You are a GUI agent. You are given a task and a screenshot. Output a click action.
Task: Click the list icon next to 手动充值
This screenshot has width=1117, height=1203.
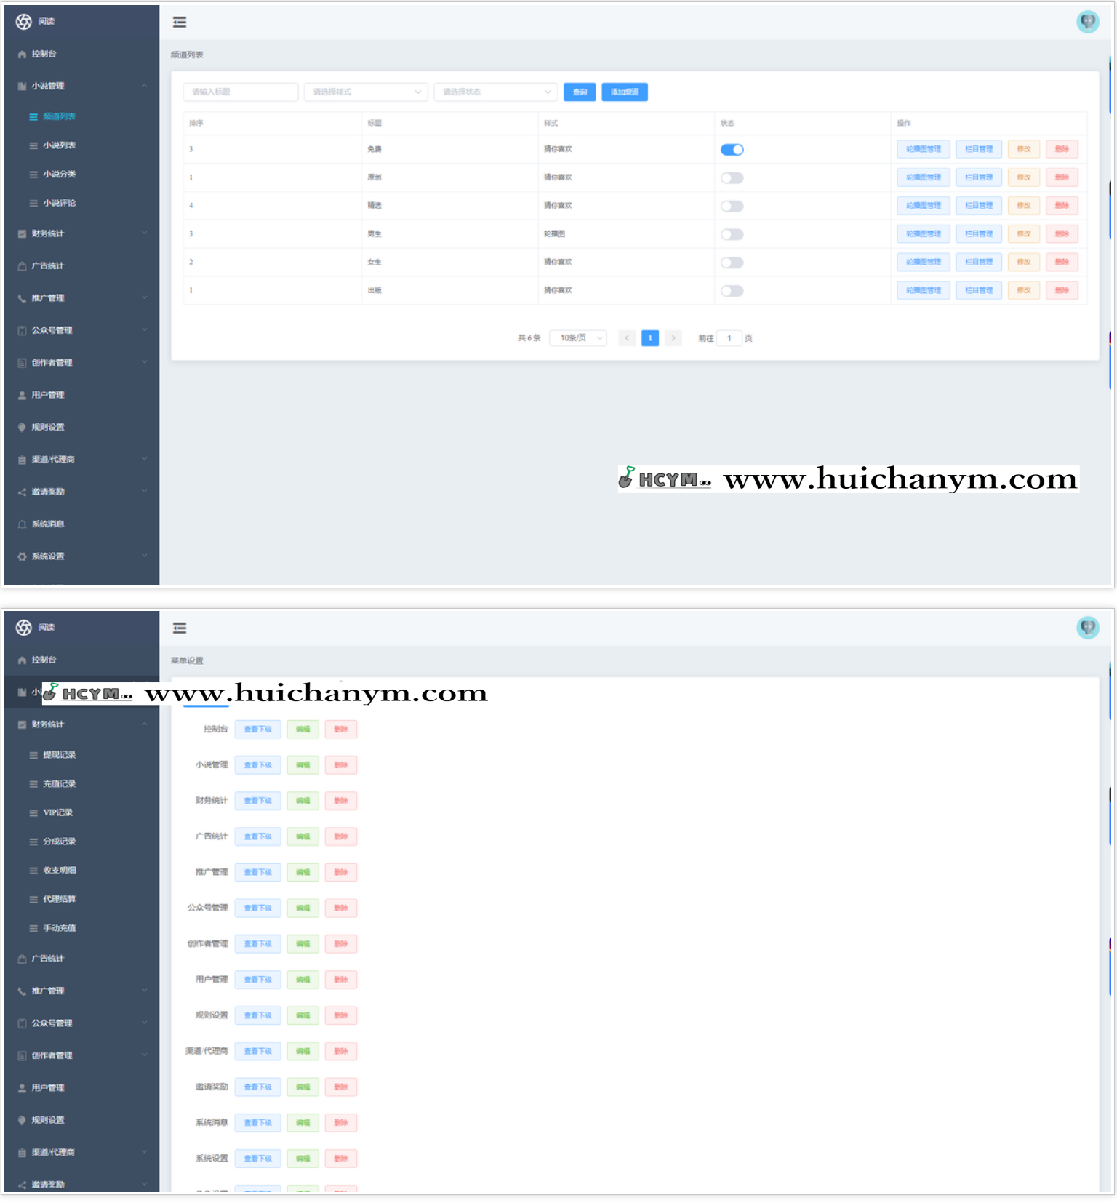tap(33, 928)
